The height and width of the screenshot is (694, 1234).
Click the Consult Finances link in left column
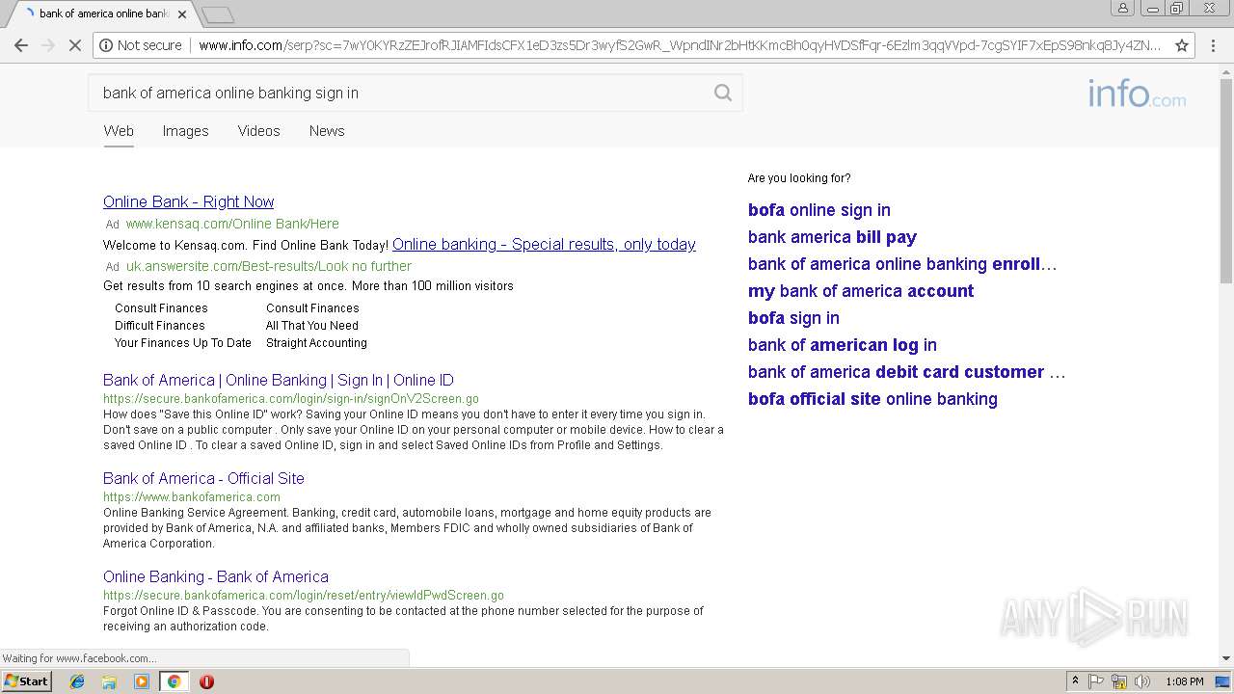click(x=161, y=308)
